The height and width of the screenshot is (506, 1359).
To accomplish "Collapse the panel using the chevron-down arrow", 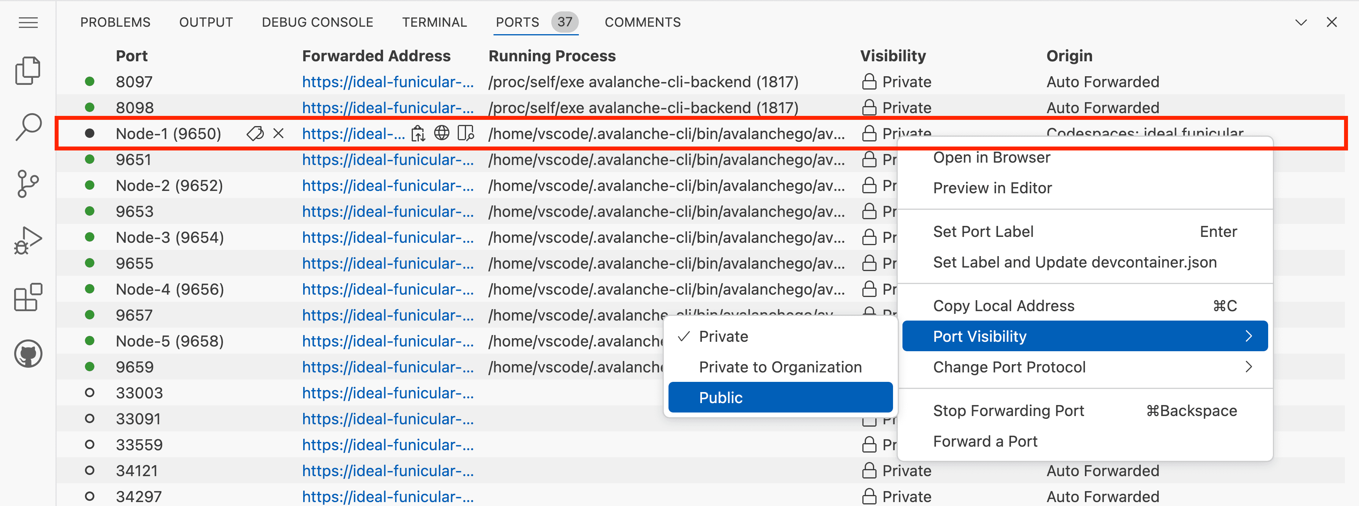I will 1300,22.
